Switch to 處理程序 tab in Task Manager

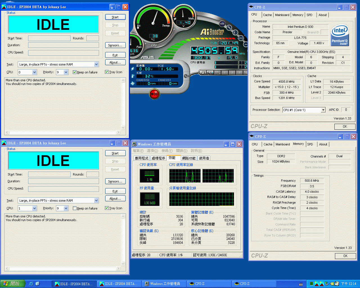coord(158,158)
